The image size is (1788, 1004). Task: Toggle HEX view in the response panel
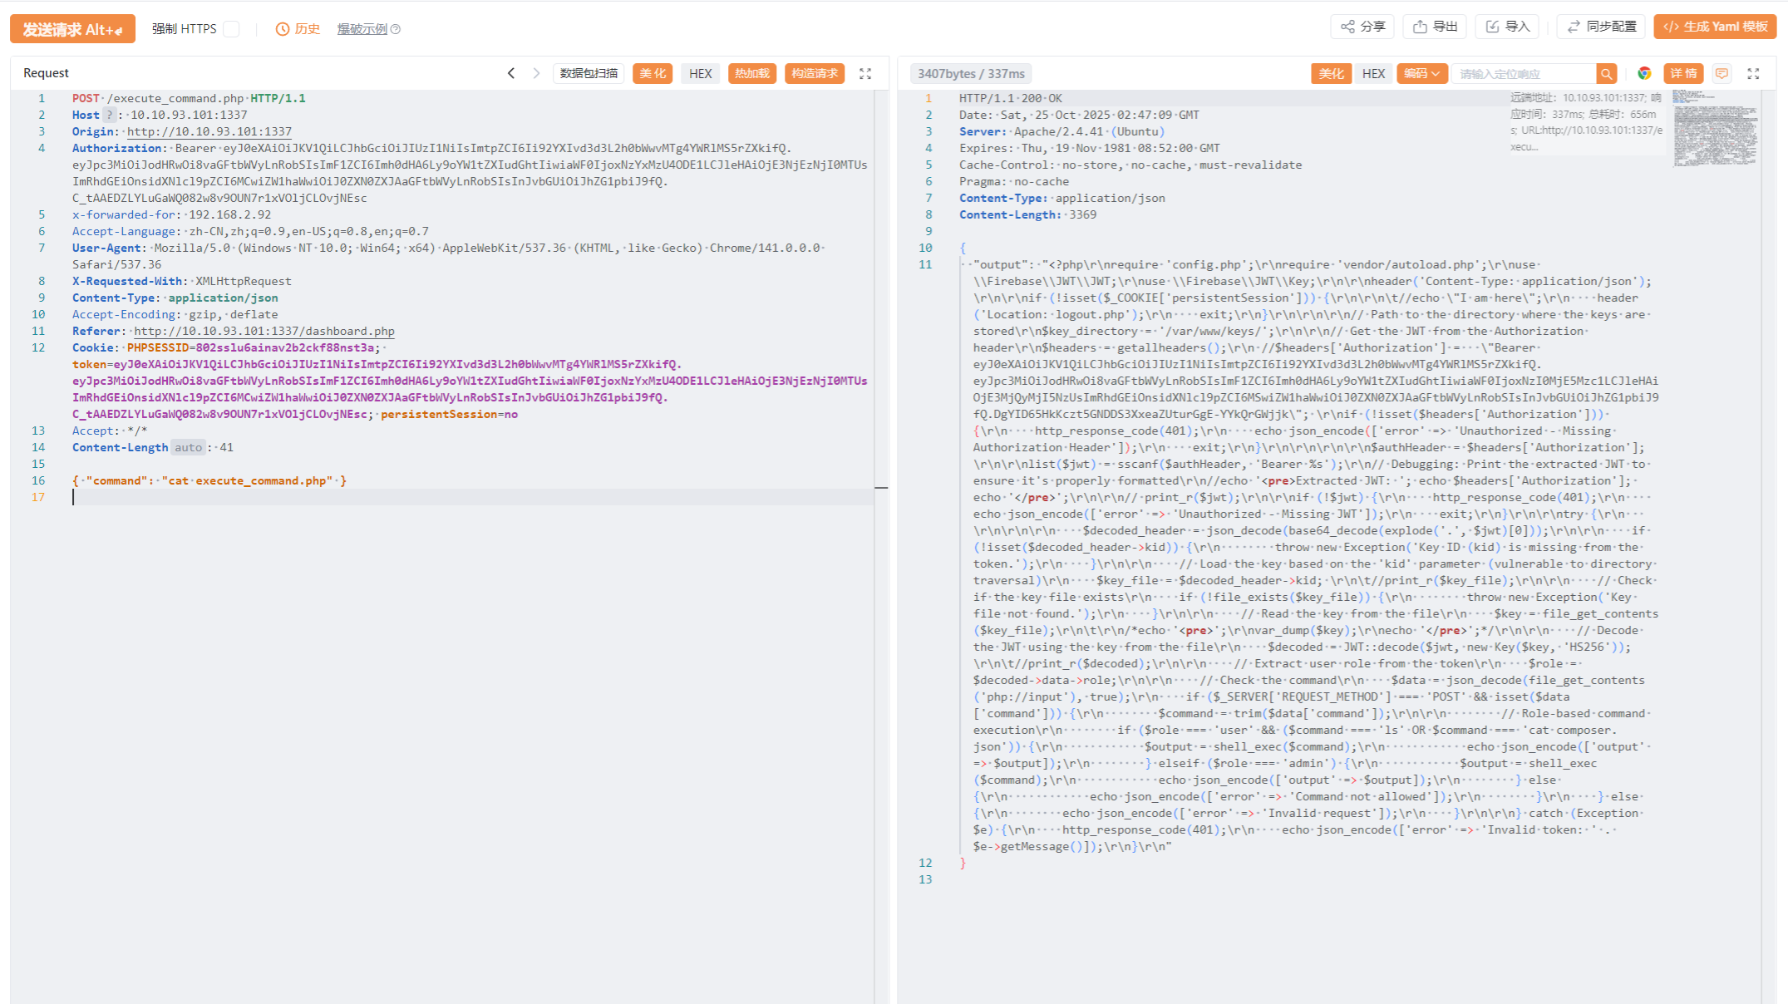(1373, 73)
